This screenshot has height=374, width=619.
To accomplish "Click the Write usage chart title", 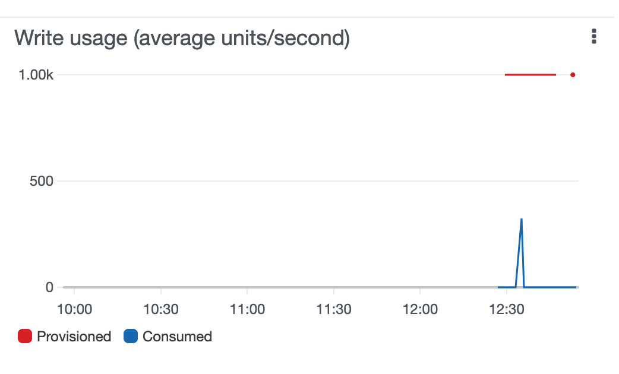I will [x=182, y=38].
